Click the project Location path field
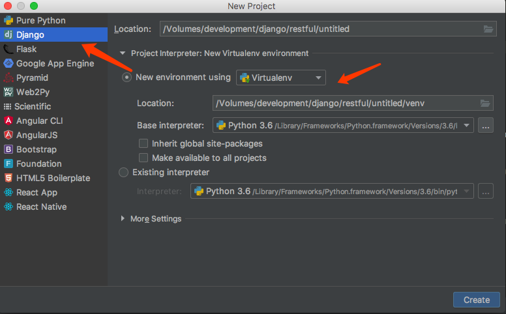The width and height of the screenshot is (506, 314). [x=328, y=29]
